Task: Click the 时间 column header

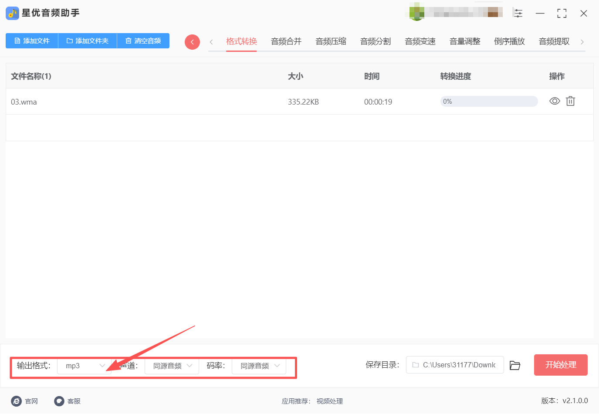Action: click(x=372, y=76)
